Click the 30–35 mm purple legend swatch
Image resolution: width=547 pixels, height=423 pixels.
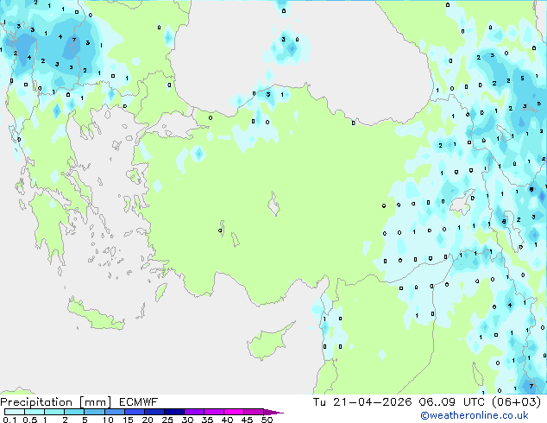[x=193, y=412]
